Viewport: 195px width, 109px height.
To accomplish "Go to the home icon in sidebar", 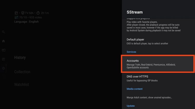I will click(x=3, y=41).
